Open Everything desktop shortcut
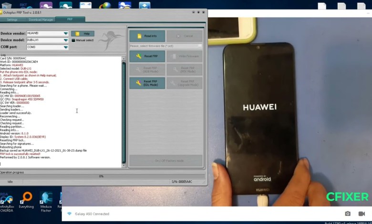The width and height of the screenshot is (372, 224). [x=26, y=199]
